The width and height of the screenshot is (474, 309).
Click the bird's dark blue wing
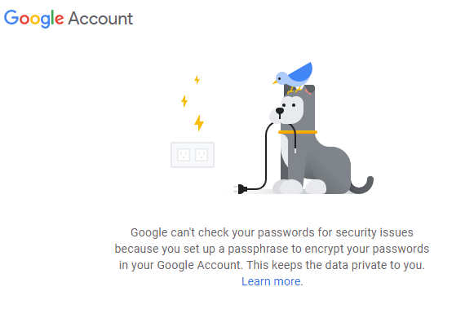pyautogui.click(x=301, y=72)
